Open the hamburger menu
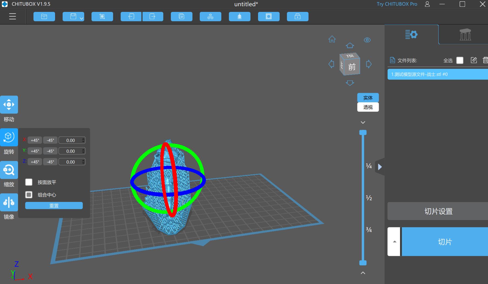This screenshot has width=488, height=284. click(12, 16)
